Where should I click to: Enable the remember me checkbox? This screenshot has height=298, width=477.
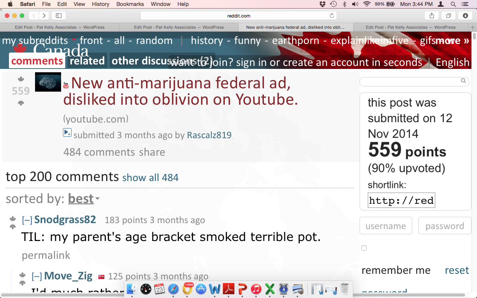tap(364, 248)
